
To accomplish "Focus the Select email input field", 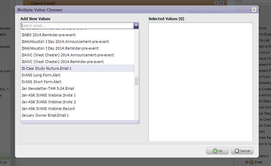I will [x=77, y=26].
